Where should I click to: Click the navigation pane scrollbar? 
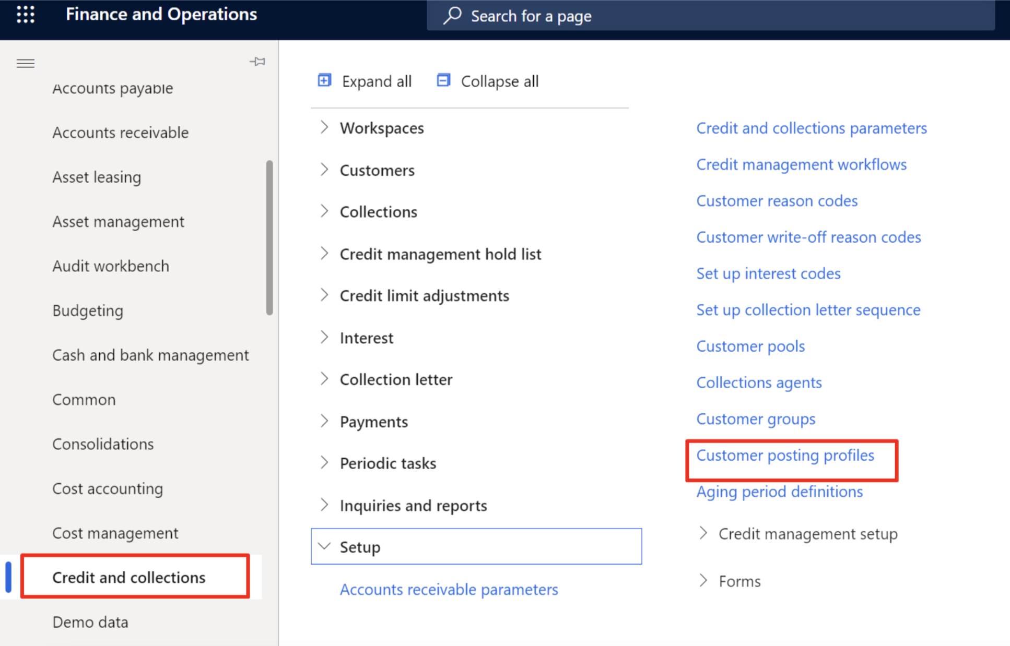click(269, 237)
